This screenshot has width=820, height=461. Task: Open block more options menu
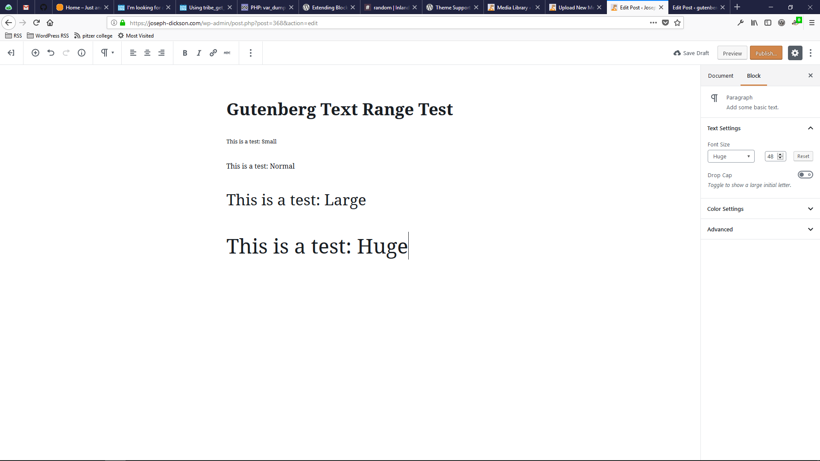click(251, 53)
